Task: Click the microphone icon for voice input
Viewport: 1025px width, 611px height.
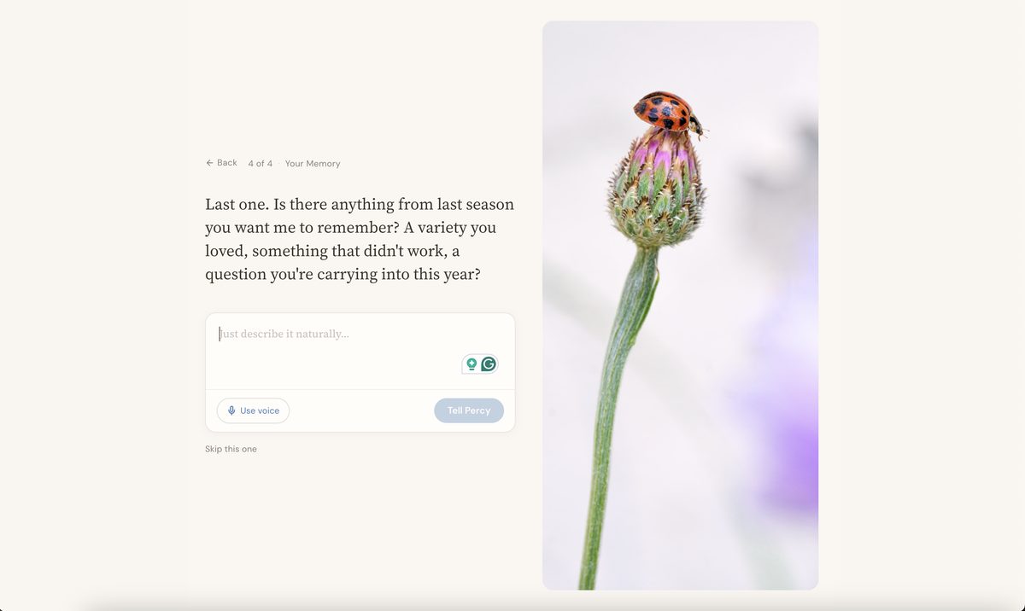Action: click(x=231, y=410)
